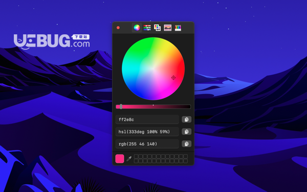Switch to the color sliders tab
307x192 pixels.
tap(147, 28)
